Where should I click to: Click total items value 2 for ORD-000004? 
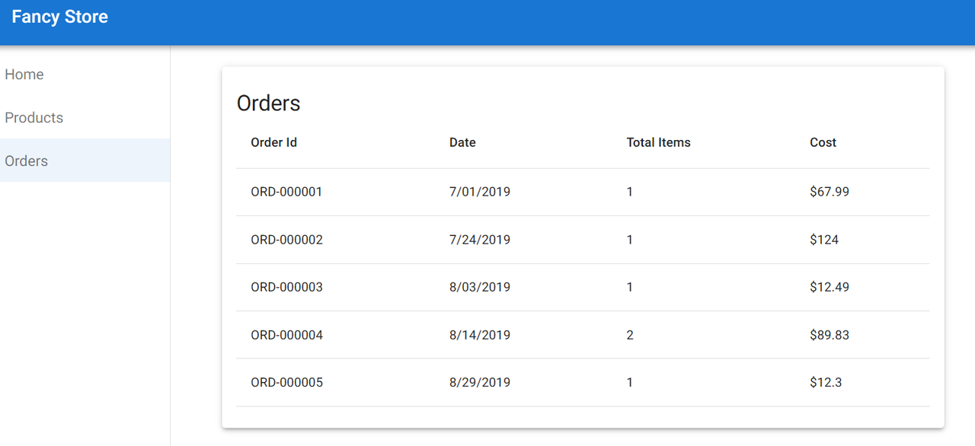(x=630, y=335)
